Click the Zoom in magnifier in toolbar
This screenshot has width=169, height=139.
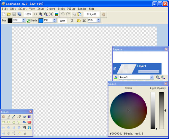(x=41, y=14)
